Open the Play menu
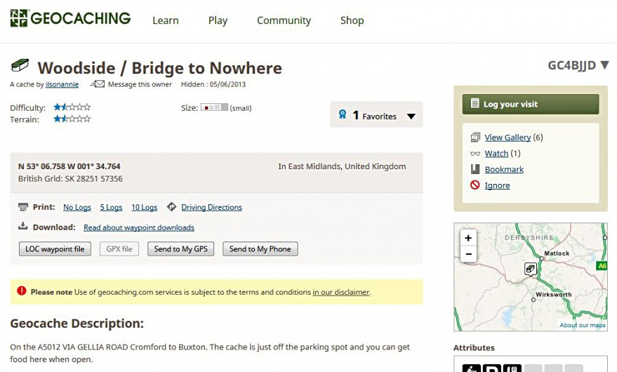The image size is (617, 372). point(218,20)
